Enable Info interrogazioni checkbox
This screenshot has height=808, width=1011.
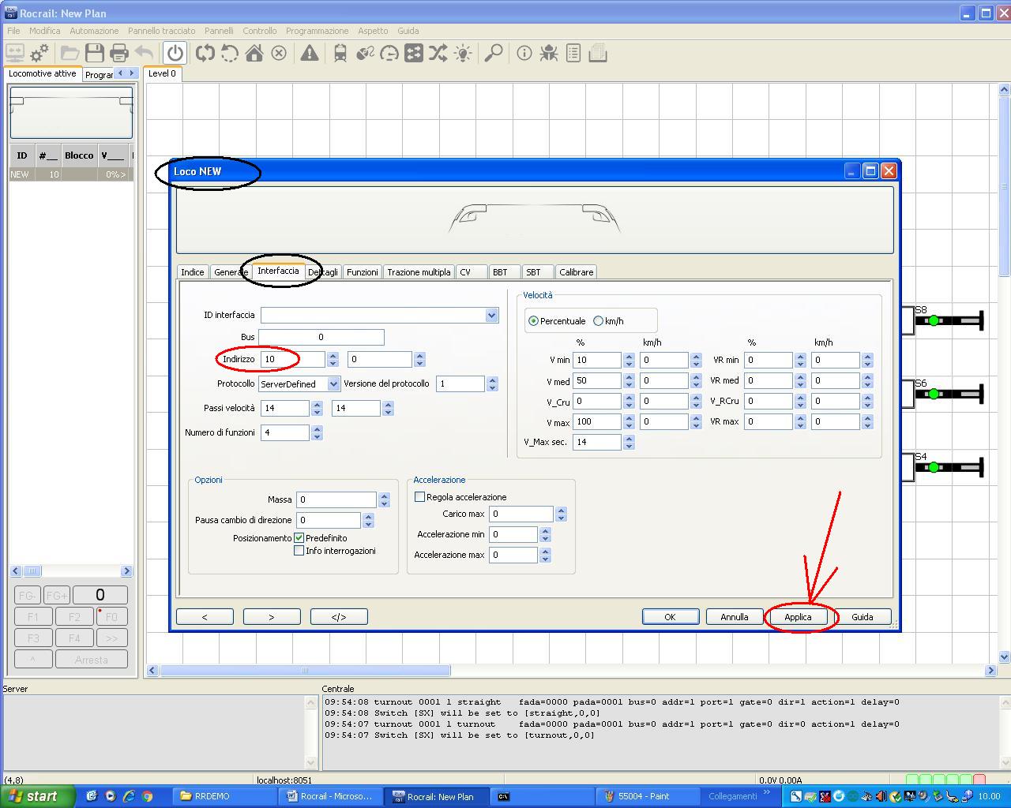[299, 551]
